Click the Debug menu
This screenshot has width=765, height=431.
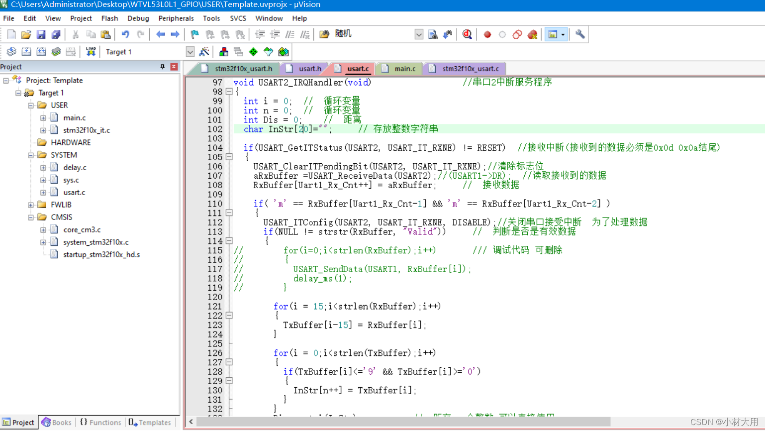tap(138, 18)
